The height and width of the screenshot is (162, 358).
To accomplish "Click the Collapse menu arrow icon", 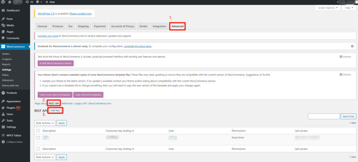I will coord(3,142).
